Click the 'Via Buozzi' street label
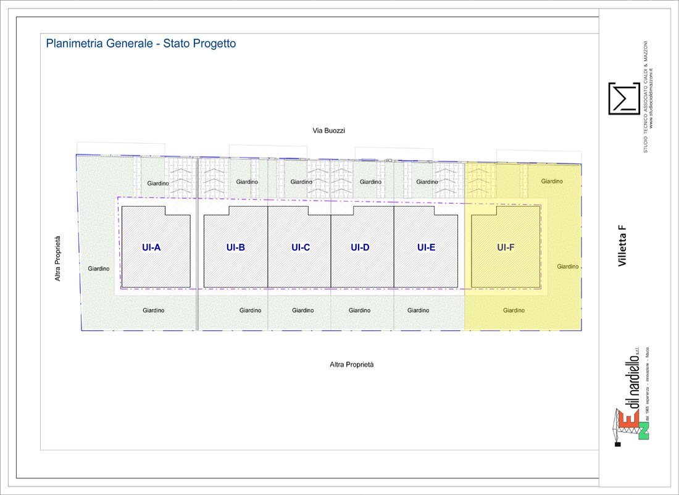 pos(328,130)
